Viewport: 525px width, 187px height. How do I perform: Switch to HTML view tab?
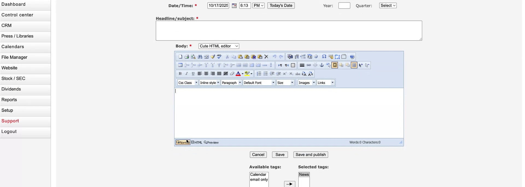tap(197, 142)
